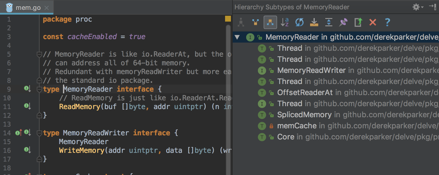
Task: Toggle alphabetical sorting in the hierarchy
Action: (285, 22)
